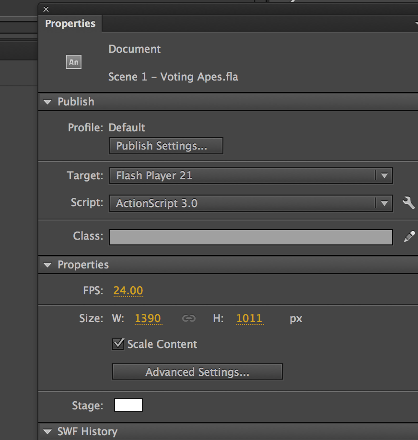Collapse the Publish section
Viewport: 418px width, 440px height.
(47, 102)
